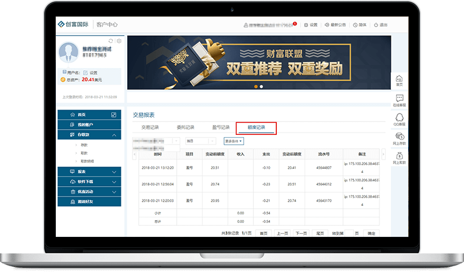Click the 备注 column header
The height and width of the screenshot is (272, 464).
[x=362, y=154]
